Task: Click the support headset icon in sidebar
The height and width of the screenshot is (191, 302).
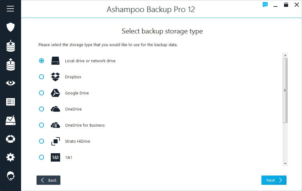Action: (x=11, y=176)
